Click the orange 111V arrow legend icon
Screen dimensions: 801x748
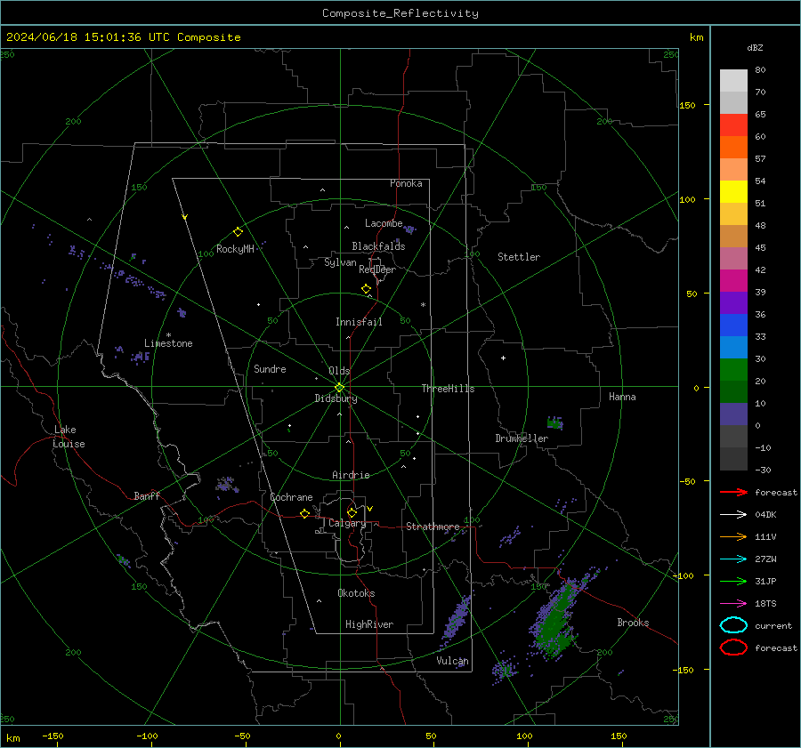[x=733, y=536]
